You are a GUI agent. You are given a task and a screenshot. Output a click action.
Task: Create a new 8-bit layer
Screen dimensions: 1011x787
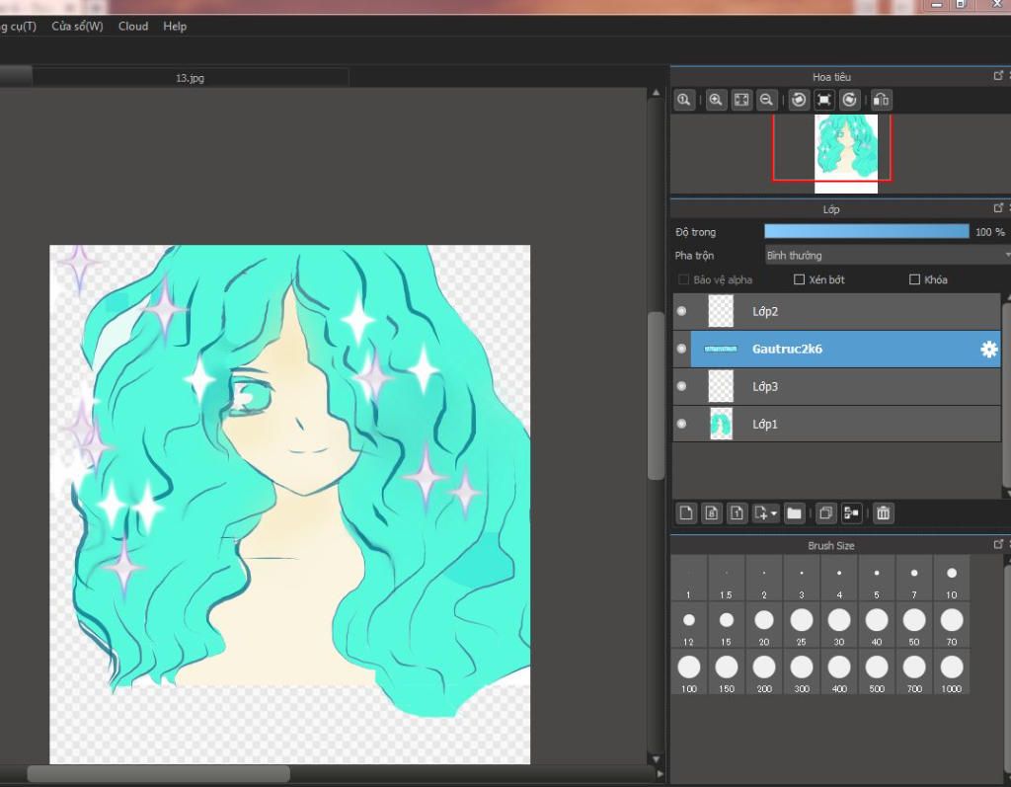click(712, 513)
